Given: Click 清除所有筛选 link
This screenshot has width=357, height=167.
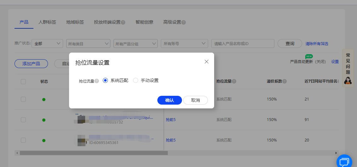Looking at the screenshot, I should [317, 44].
